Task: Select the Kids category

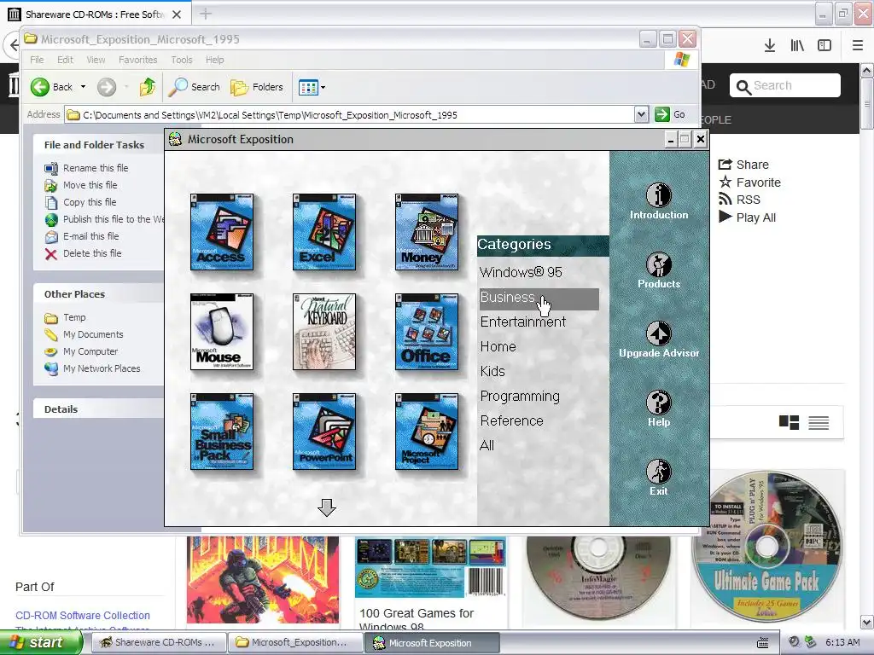Action: (x=492, y=372)
